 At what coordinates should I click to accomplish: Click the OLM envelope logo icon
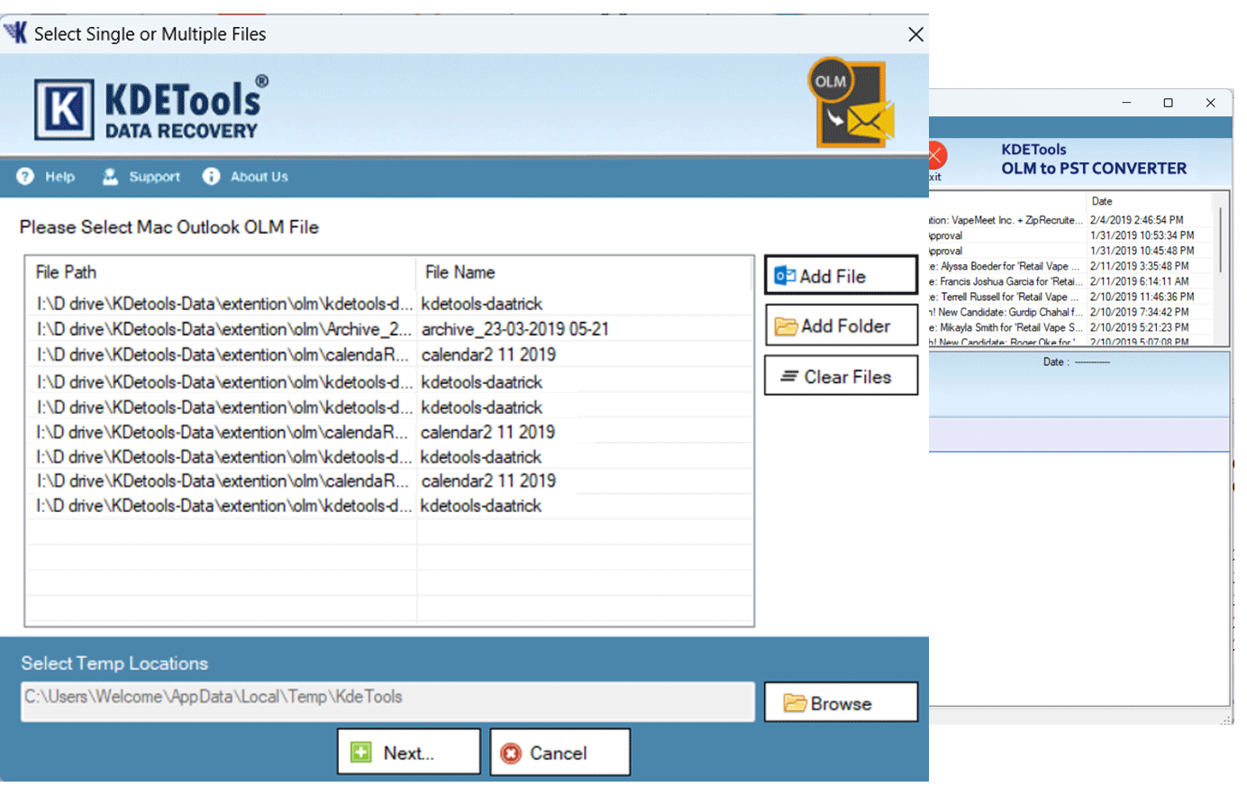[850, 105]
